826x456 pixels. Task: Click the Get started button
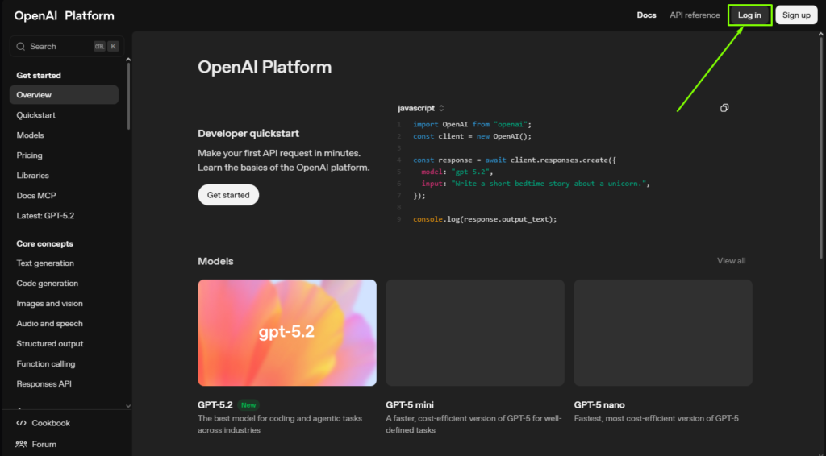(228, 195)
